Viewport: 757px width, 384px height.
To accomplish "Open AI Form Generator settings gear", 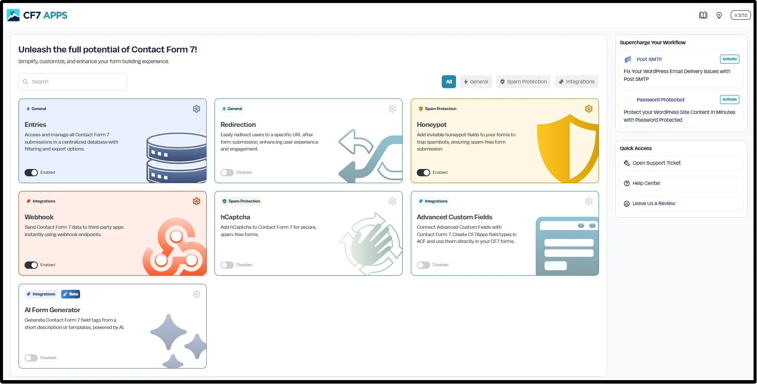I will click(x=196, y=294).
